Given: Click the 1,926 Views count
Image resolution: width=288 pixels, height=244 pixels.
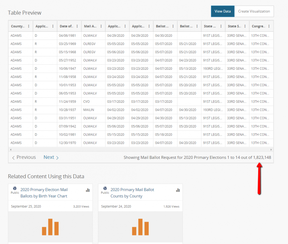Looking at the screenshot, I should 171,207.
